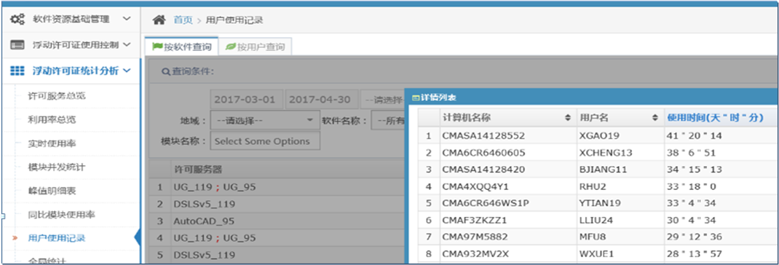Open 模块并发统计 in the sidebar
779x265 pixels.
click(x=57, y=167)
